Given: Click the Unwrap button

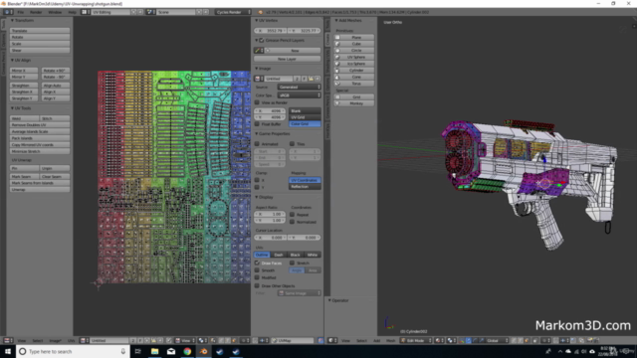Looking at the screenshot, I should pyautogui.click(x=40, y=190).
